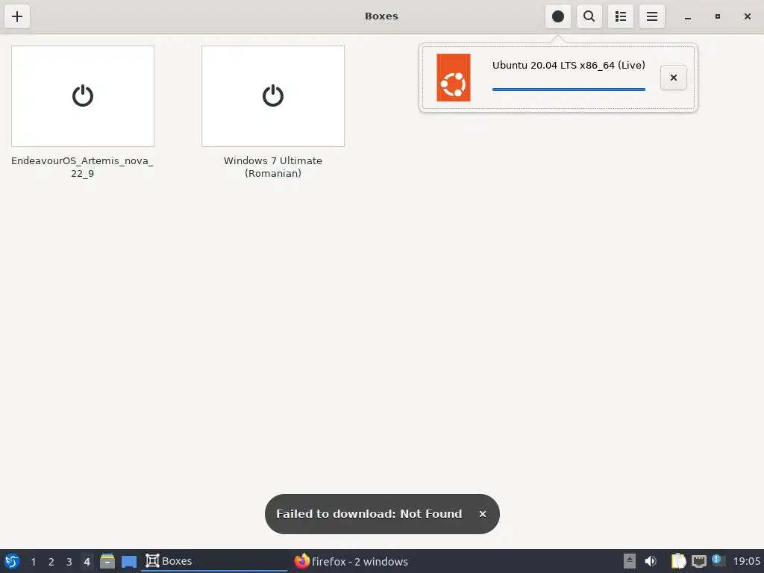Open the clipboard manager tray icon
The width and height of the screenshot is (764, 573).
click(678, 561)
